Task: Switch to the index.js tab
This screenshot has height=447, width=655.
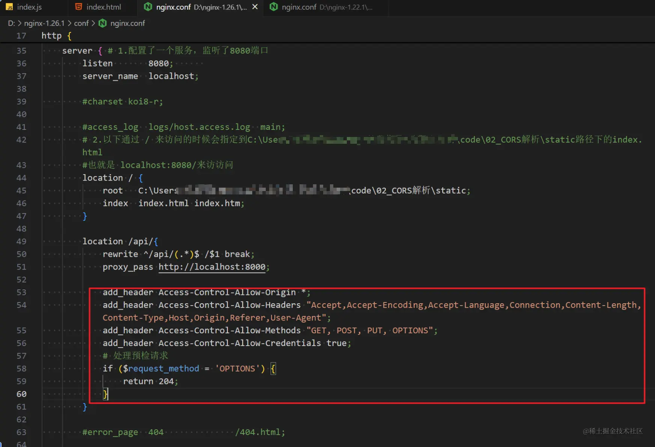Action: [29, 7]
